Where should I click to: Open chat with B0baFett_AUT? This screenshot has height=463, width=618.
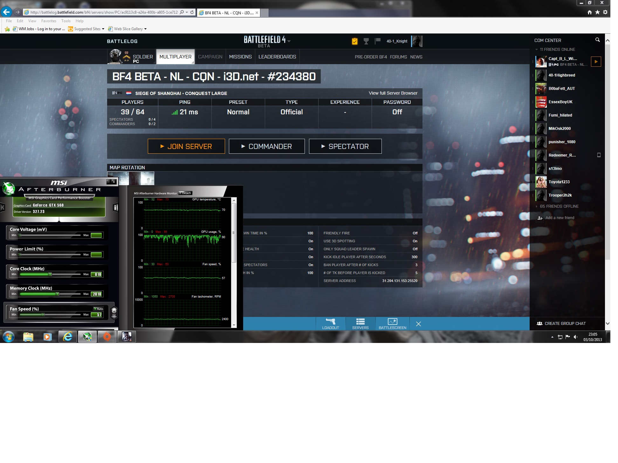click(561, 89)
